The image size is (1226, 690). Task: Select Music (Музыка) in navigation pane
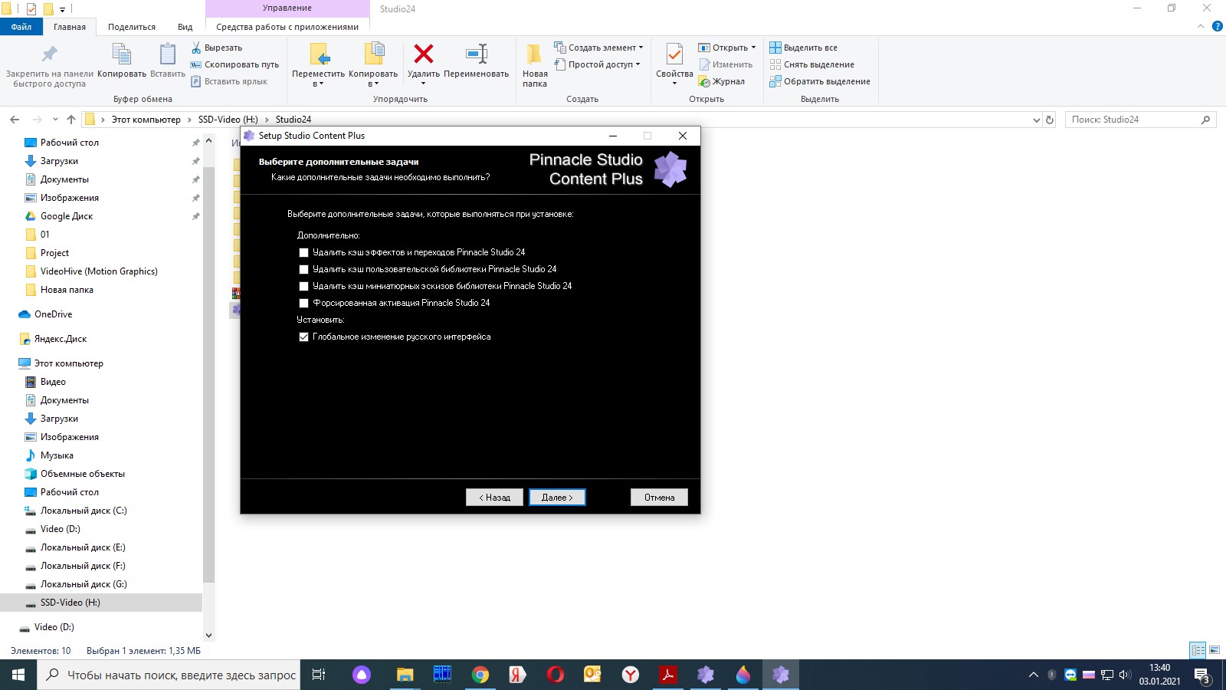tap(57, 455)
